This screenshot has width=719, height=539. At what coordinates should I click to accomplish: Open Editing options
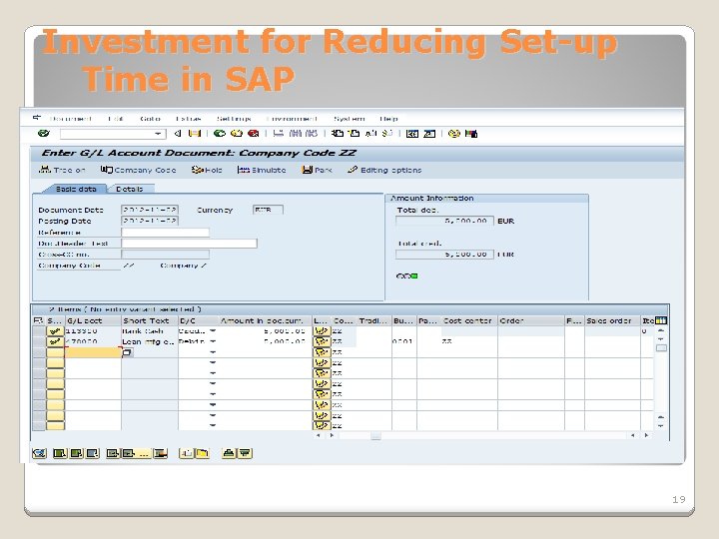pos(384,170)
